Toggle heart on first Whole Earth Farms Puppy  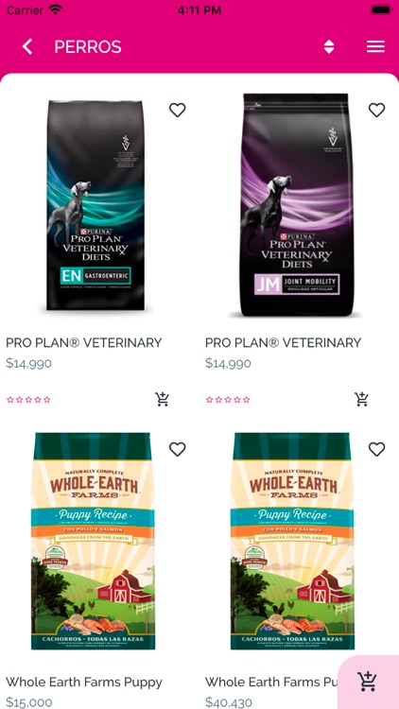coord(178,449)
